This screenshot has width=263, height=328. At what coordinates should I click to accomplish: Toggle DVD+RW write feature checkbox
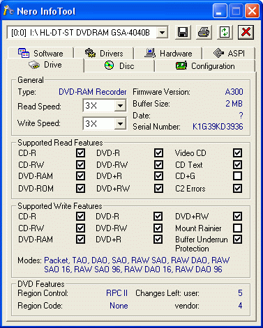click(237, 217)
